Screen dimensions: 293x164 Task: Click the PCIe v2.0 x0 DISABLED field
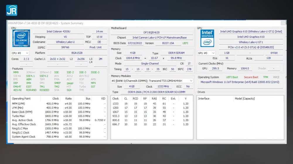coord(251,47)
